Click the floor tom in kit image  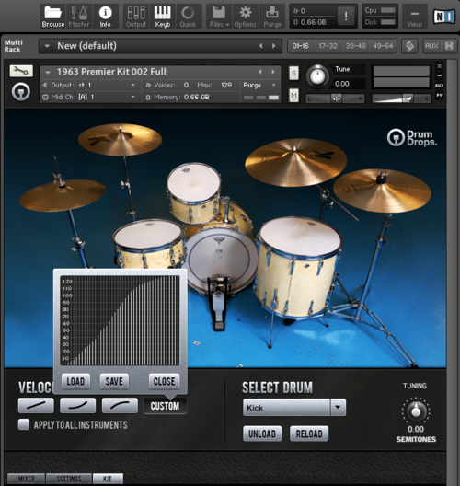tap(299, 269)
